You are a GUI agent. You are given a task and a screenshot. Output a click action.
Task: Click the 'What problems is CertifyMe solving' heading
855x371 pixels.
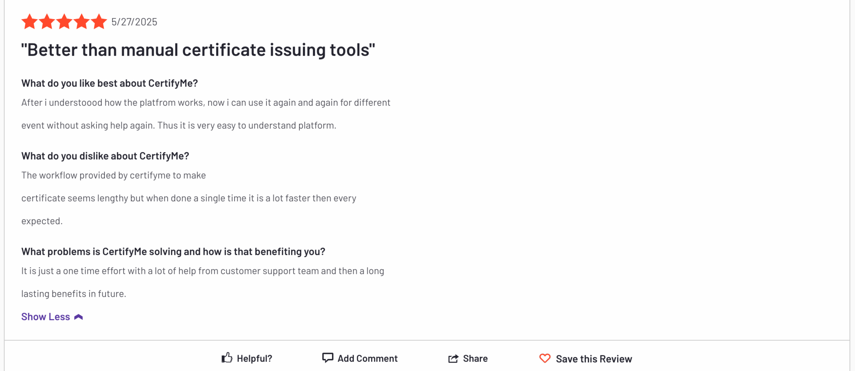(x=173, y=251)
